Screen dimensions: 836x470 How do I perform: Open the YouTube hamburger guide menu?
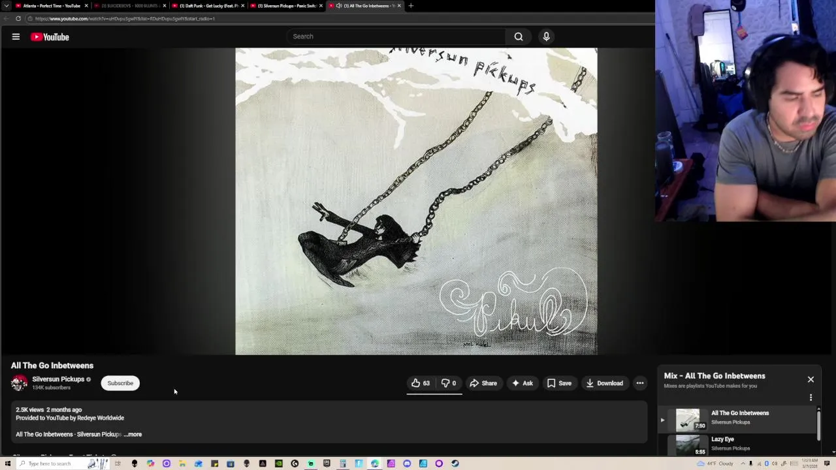(16, 37)
